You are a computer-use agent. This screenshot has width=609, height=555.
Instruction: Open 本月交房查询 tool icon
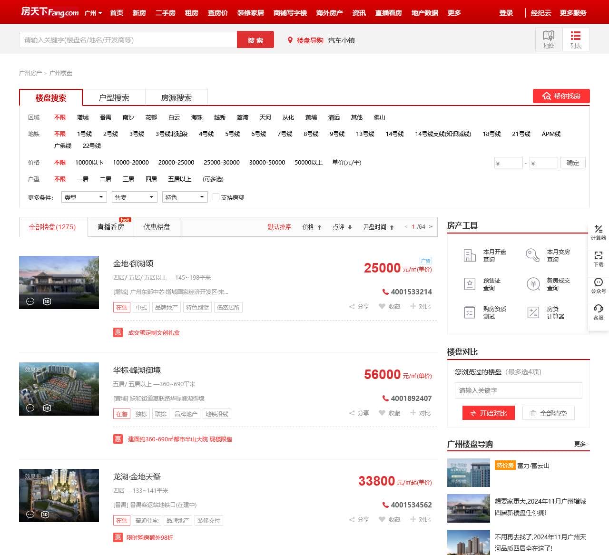533,255
